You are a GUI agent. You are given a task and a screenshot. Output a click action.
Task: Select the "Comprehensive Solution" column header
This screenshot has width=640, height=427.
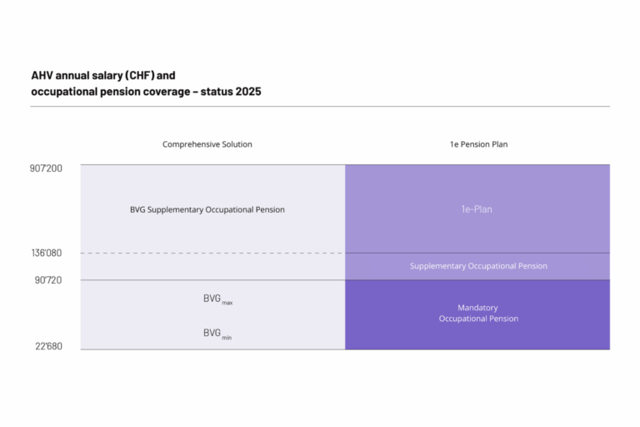pos(207,144)
